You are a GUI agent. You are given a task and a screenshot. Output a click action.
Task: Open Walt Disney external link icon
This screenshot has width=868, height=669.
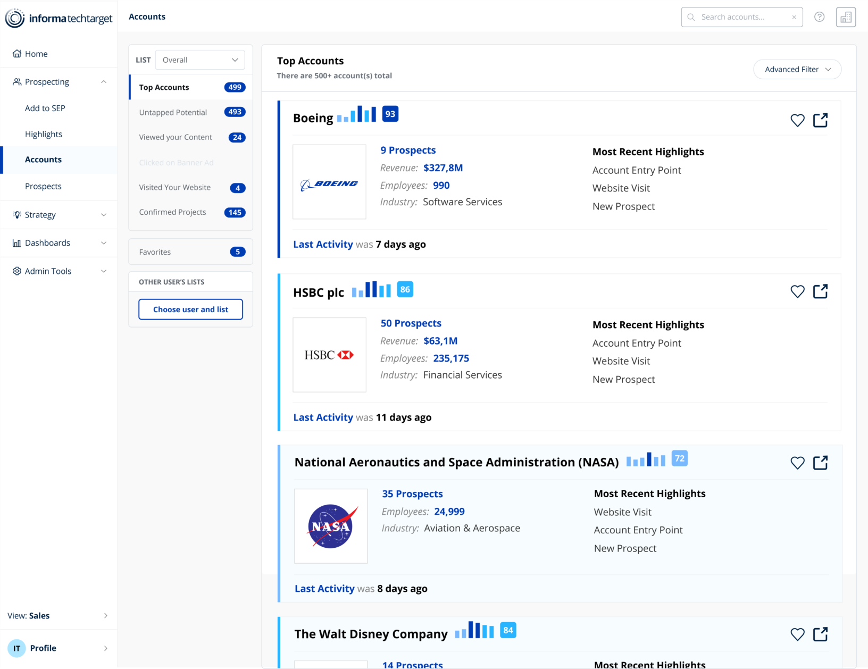click(x=820, y=634)
